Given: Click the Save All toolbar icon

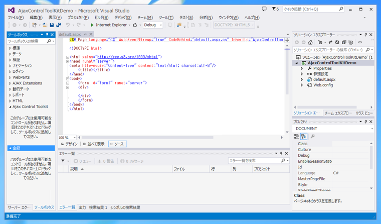Looking at the screenshot, I should pos(58,25).
